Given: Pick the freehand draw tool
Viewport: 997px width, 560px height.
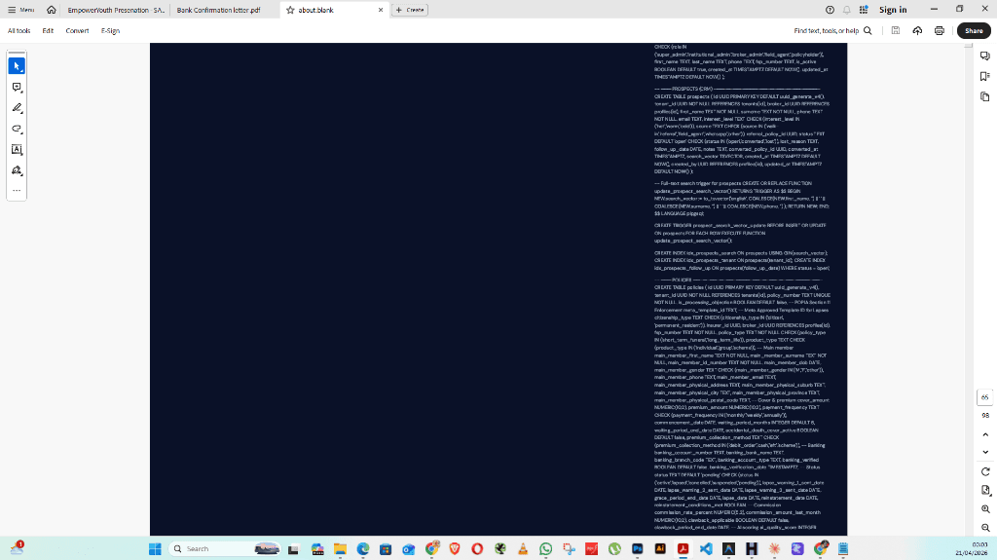Looking at the screenshot, I should click(17, 129).
